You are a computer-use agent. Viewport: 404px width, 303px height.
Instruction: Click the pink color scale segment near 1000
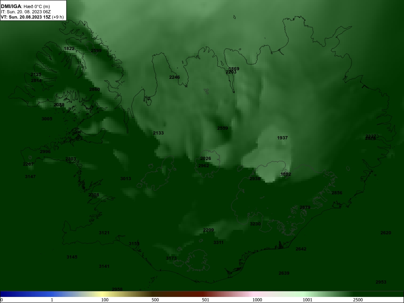[x=254, y=294]
